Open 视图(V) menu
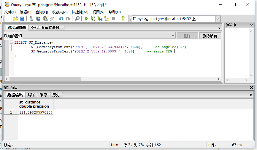257x150 pixels. 98,12
